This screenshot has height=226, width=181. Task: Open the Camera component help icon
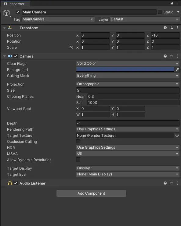165,56
